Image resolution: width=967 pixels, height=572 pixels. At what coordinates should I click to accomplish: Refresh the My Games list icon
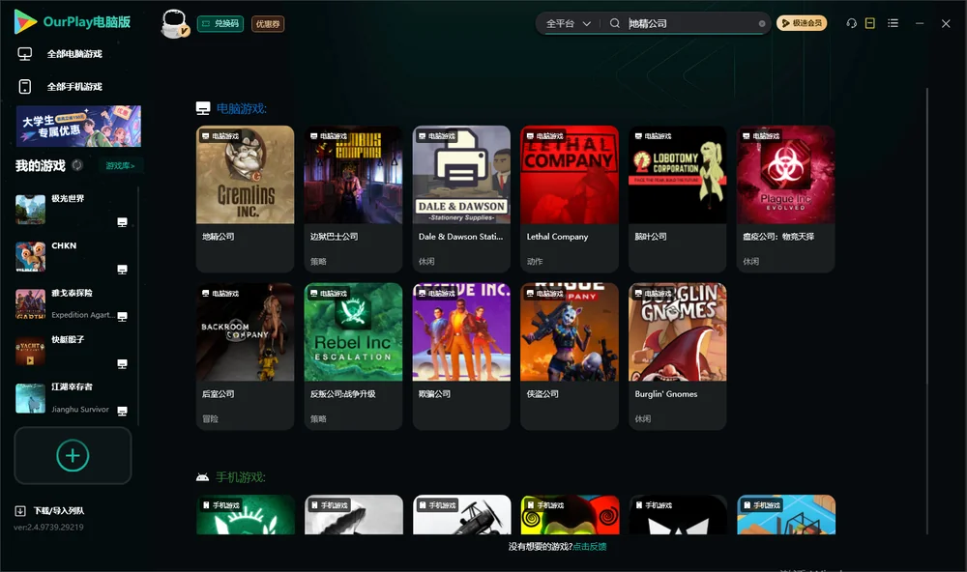click(x=77, y=165)
